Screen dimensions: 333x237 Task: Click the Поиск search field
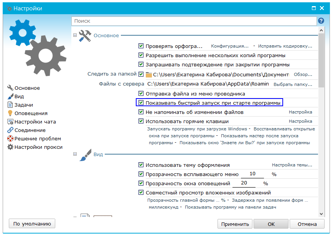pyautogui.click(x=194, y=21)
